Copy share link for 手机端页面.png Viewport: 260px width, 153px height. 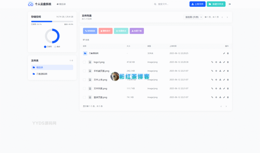212,71
